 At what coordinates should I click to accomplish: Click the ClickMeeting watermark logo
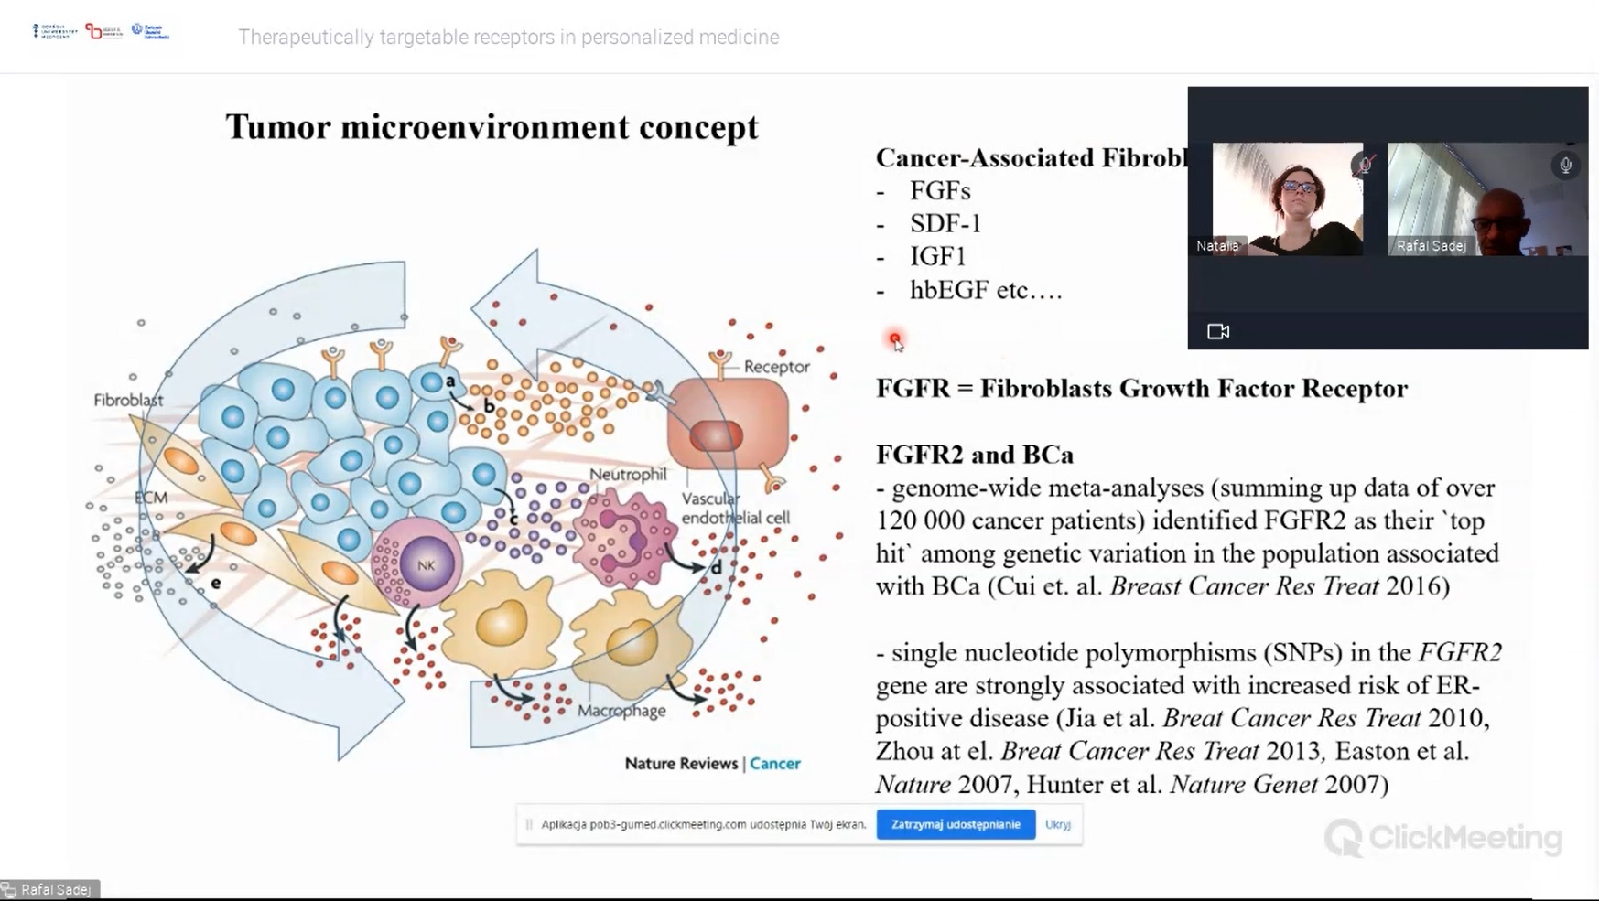point(1442,837)
